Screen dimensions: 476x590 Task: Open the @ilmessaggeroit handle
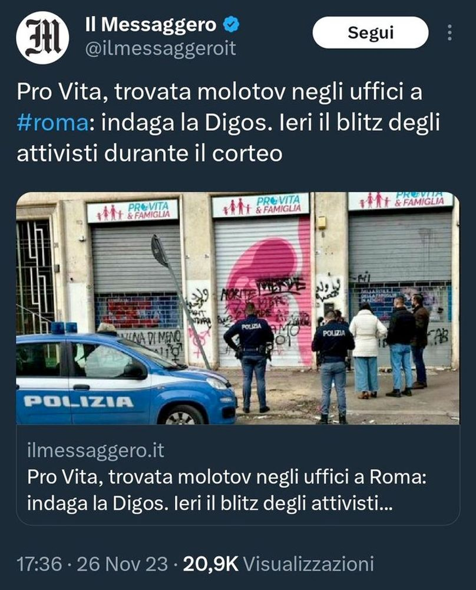pos(160,49)
